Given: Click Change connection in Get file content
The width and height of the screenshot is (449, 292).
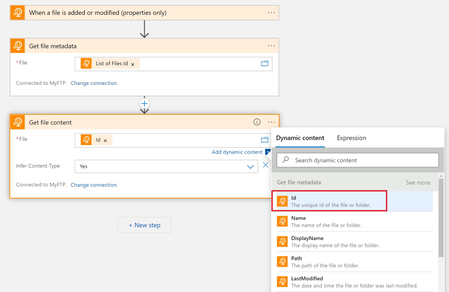Looking at the screenshot, I should coord(94,185).
